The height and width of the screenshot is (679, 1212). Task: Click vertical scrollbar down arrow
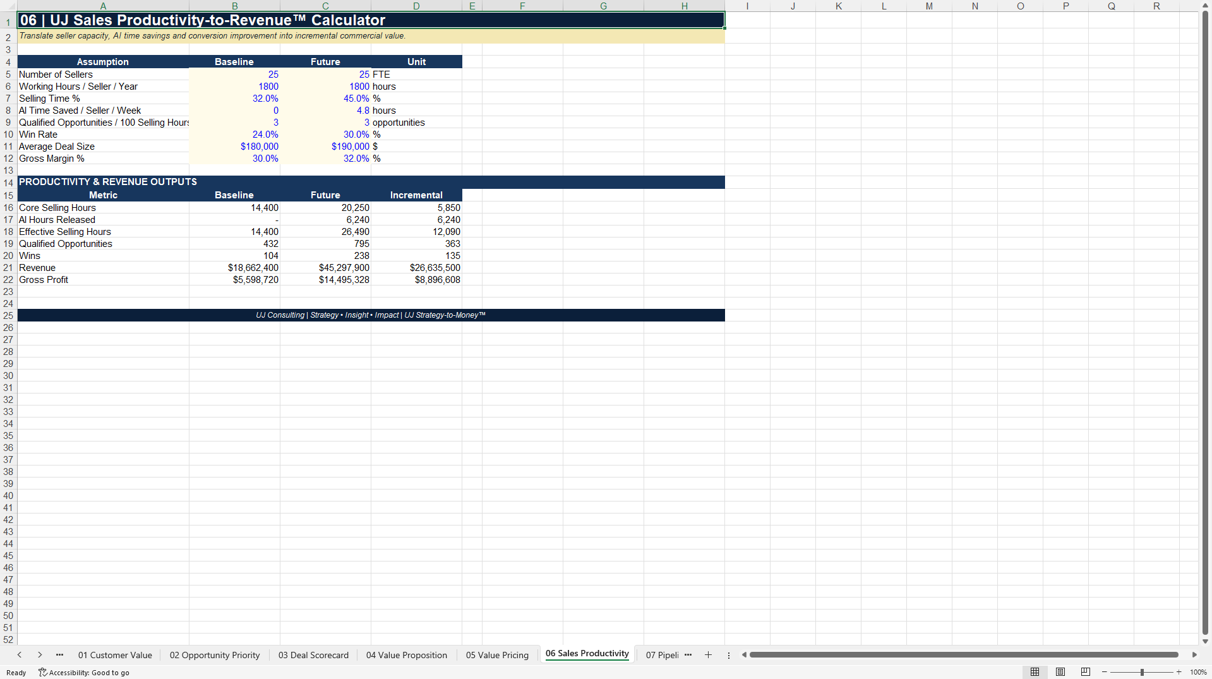pos(1205,641)
